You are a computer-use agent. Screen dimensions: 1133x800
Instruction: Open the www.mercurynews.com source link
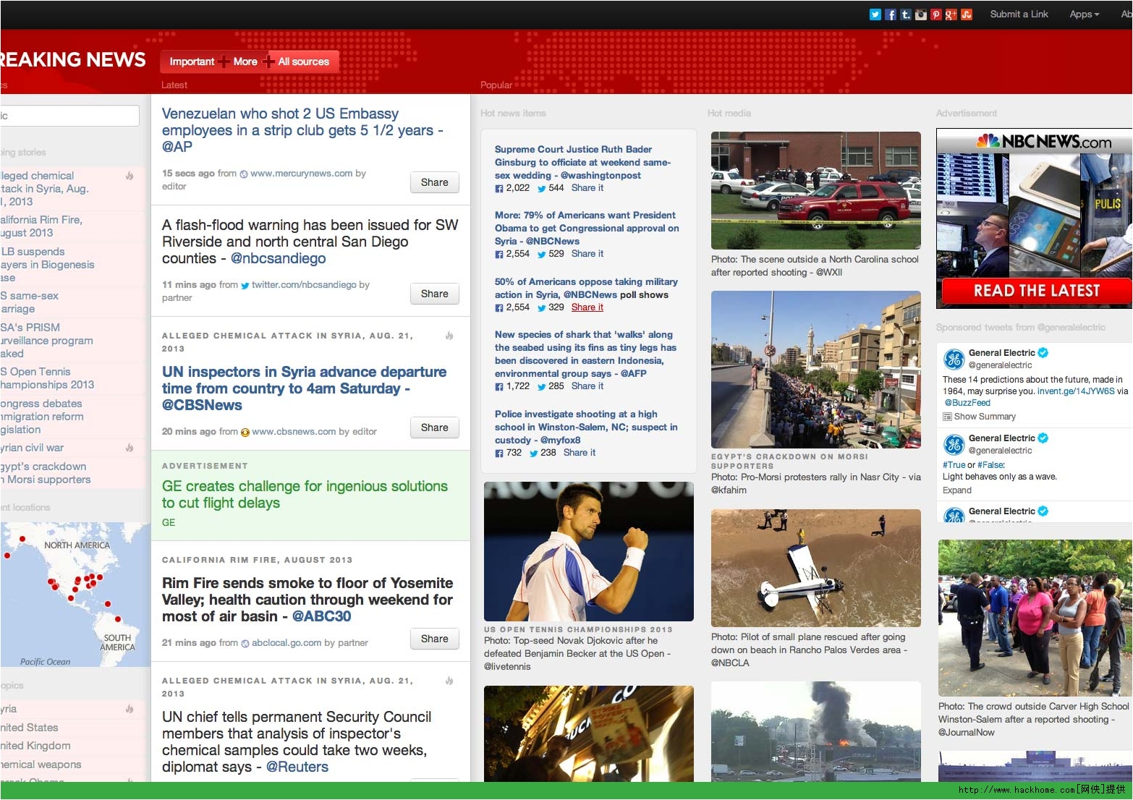coord(301,174)
